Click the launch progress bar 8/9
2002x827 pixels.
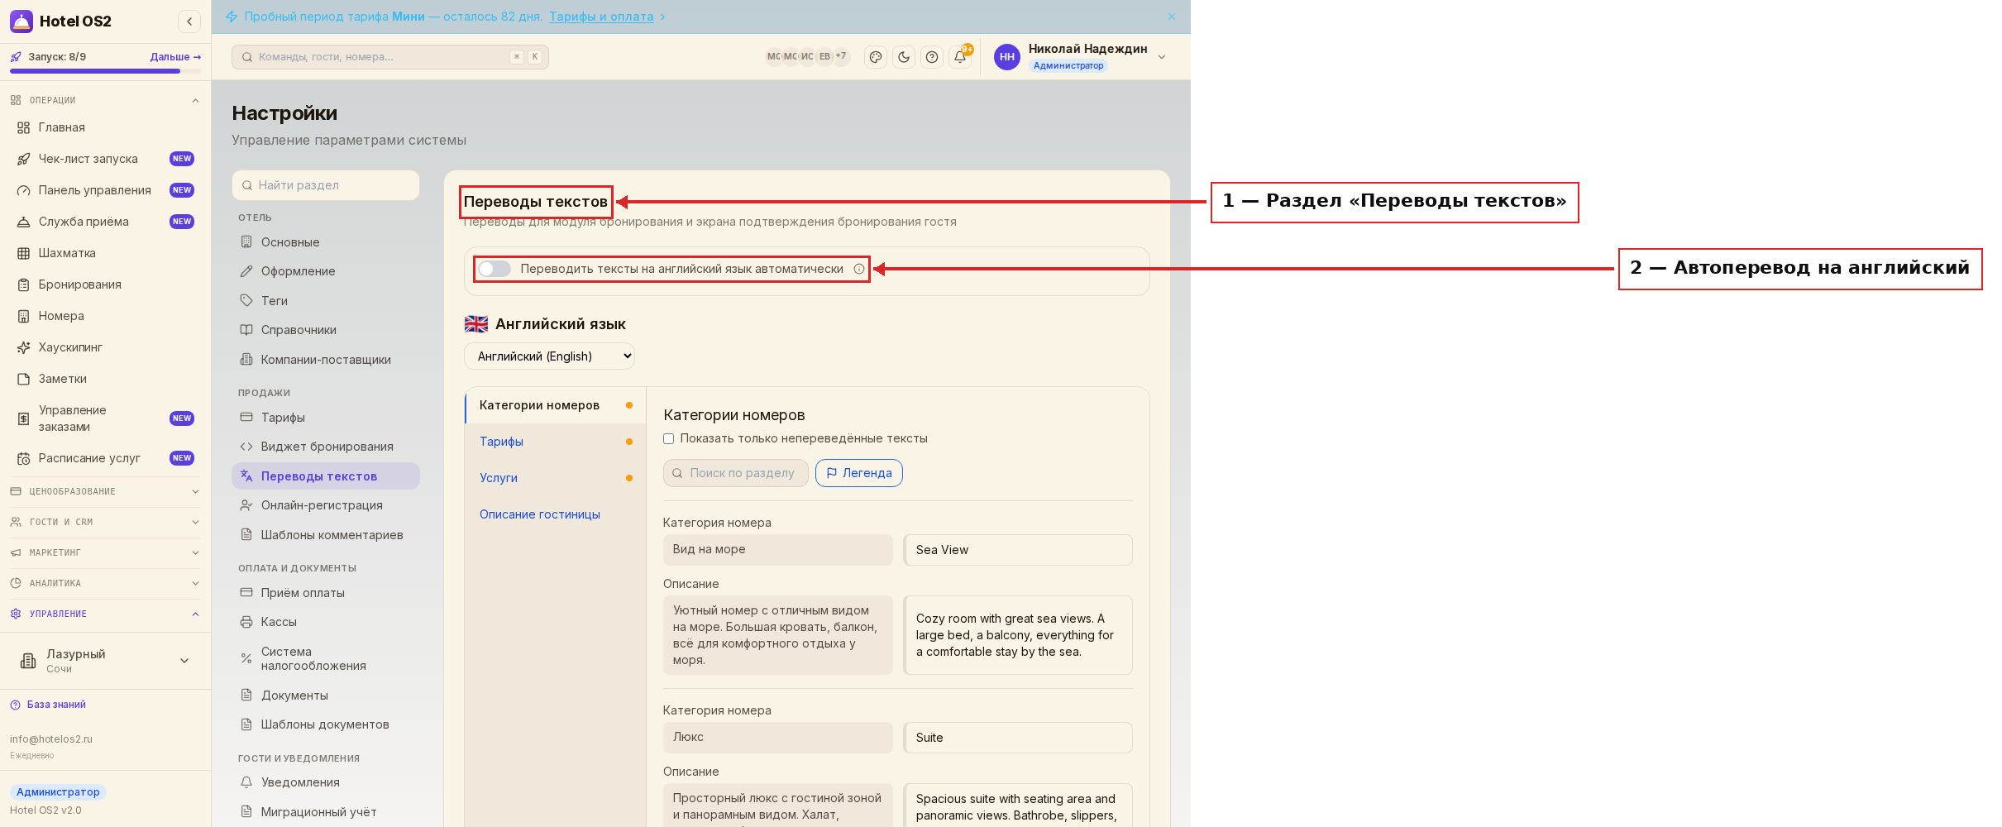point(106,71)
